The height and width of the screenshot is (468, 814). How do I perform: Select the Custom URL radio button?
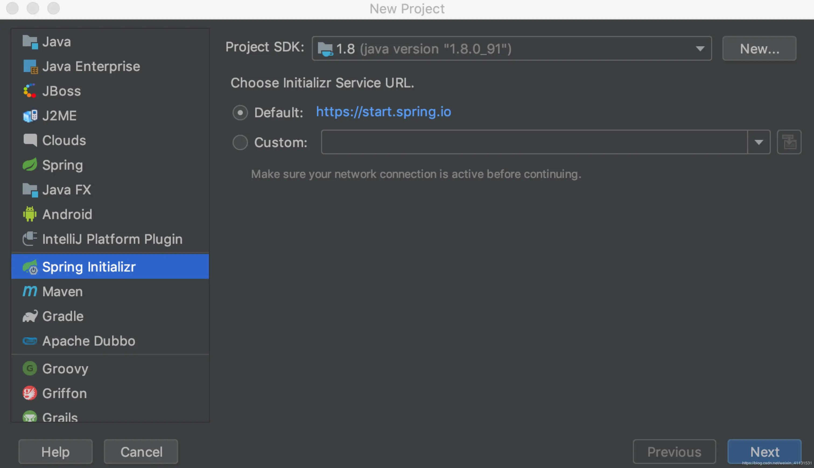(x=240, y=142)
